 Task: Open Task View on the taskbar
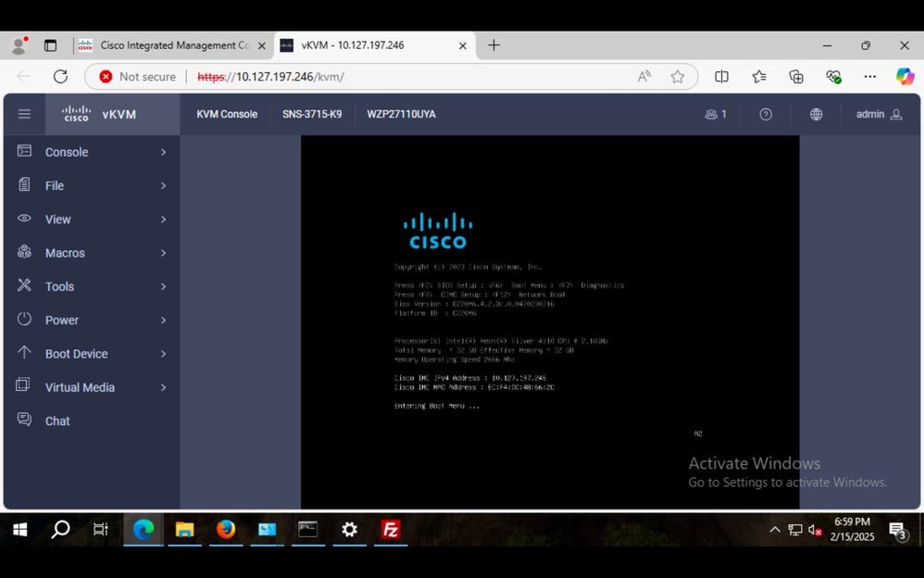point(101,530)
